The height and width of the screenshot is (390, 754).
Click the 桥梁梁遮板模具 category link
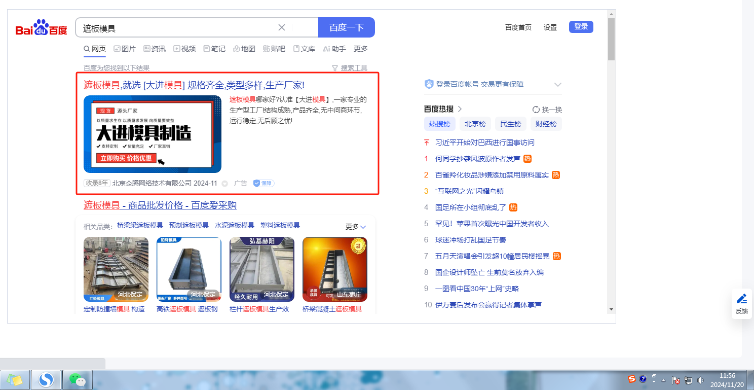point(140,225)
